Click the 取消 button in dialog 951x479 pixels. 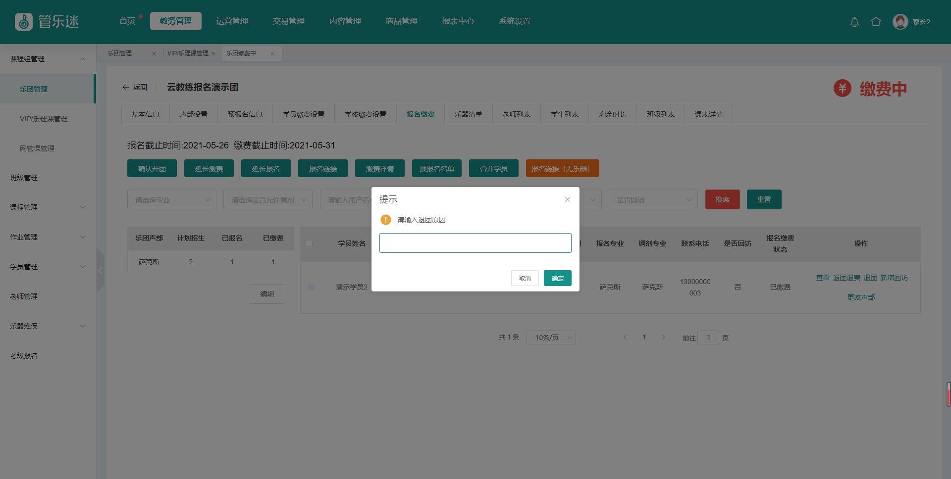click(x=525, y=278)
